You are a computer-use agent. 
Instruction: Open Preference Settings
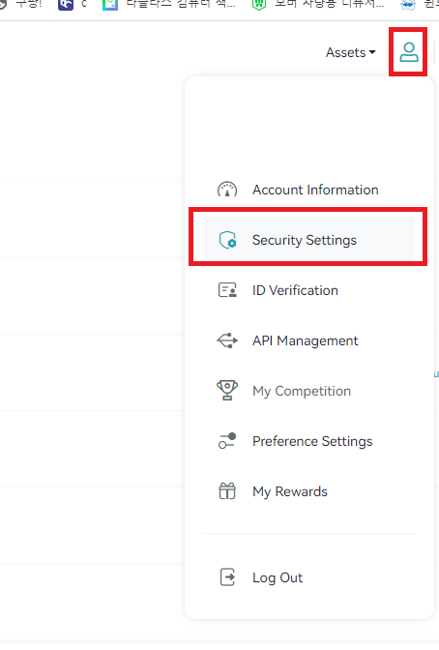pyautogui.click(x=309, y=441)
